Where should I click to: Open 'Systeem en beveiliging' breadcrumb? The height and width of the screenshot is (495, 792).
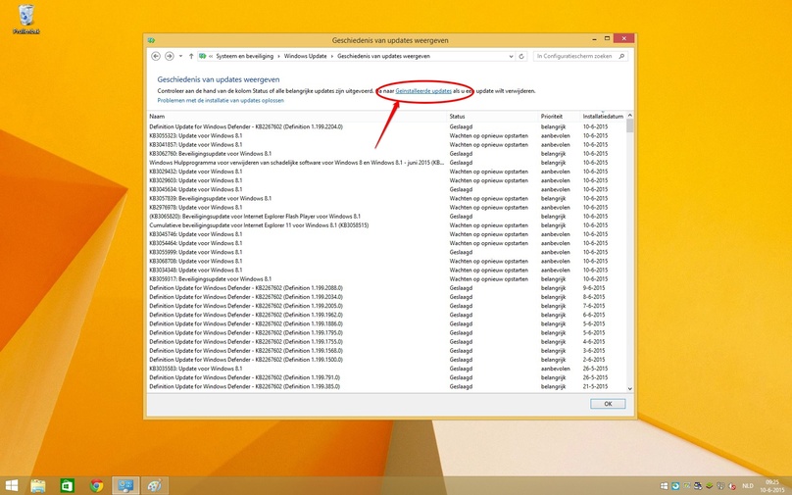244,56
